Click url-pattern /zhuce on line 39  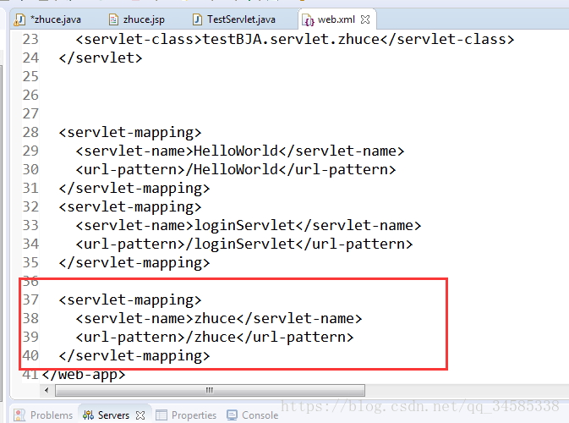pyautogui.click(x=215, y=337)
